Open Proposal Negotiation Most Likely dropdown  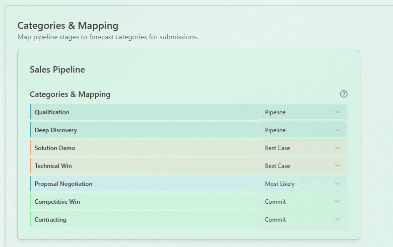tap(303, 183)
